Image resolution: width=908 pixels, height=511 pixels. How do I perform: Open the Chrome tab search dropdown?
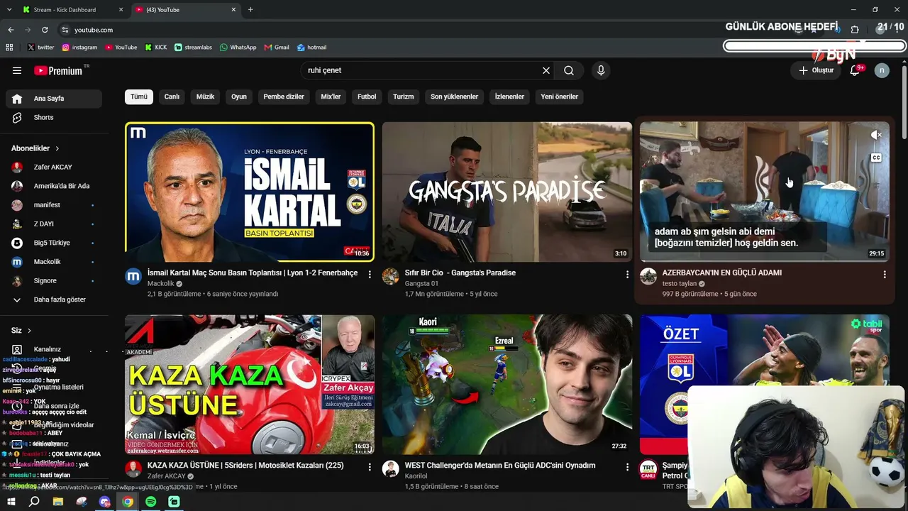[x=9, y=10]
